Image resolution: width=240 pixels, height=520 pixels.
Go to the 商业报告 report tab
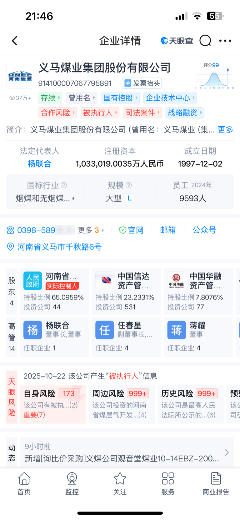216,483
